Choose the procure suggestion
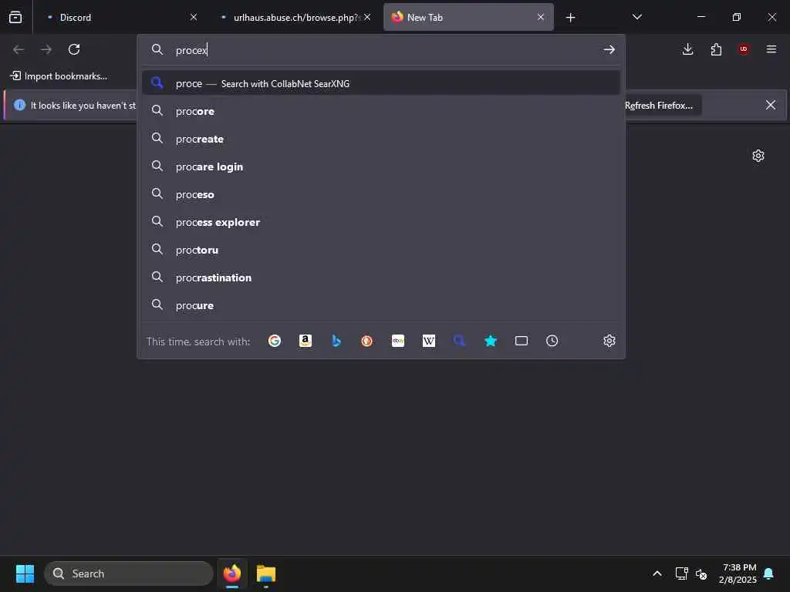The image size is (790, 592). (381, 305)
